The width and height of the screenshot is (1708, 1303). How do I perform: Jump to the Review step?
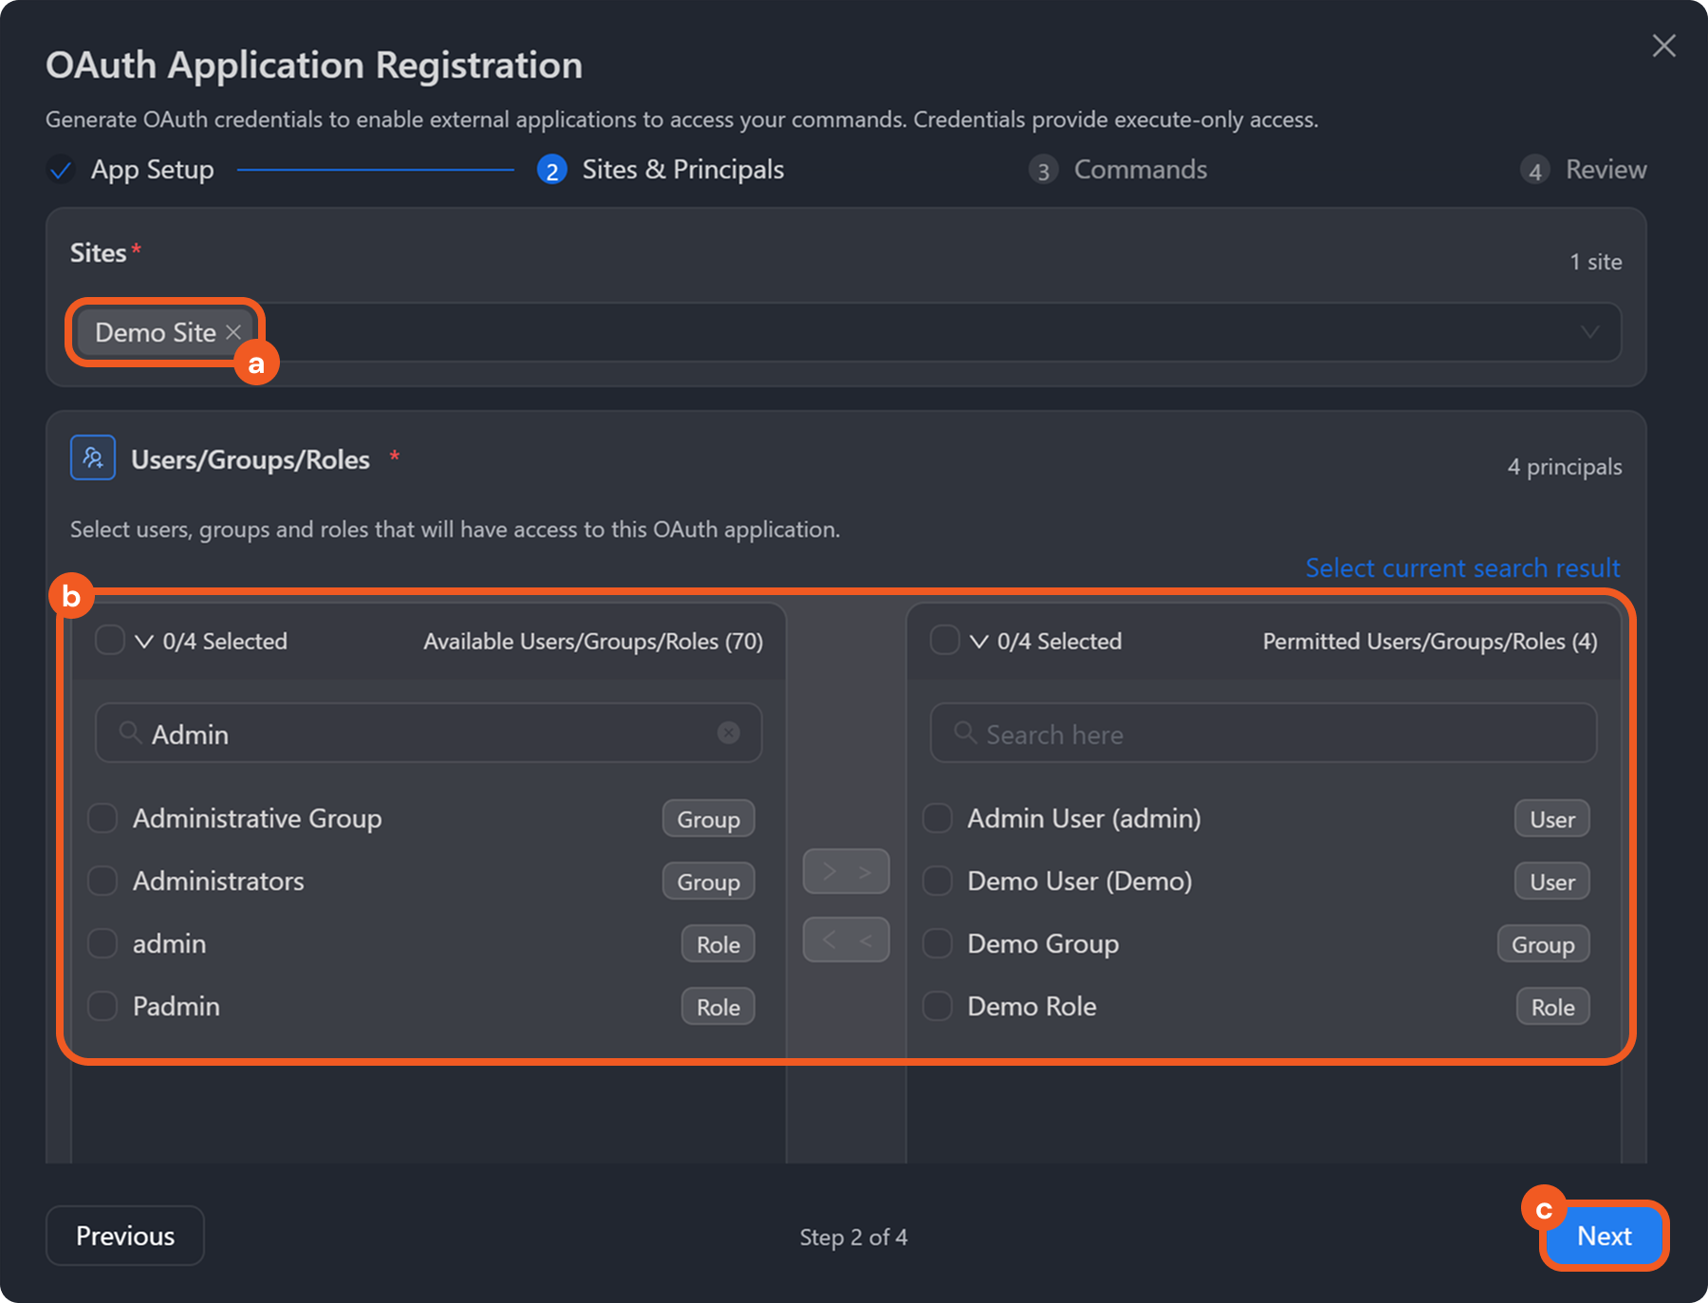(1605, 170)
